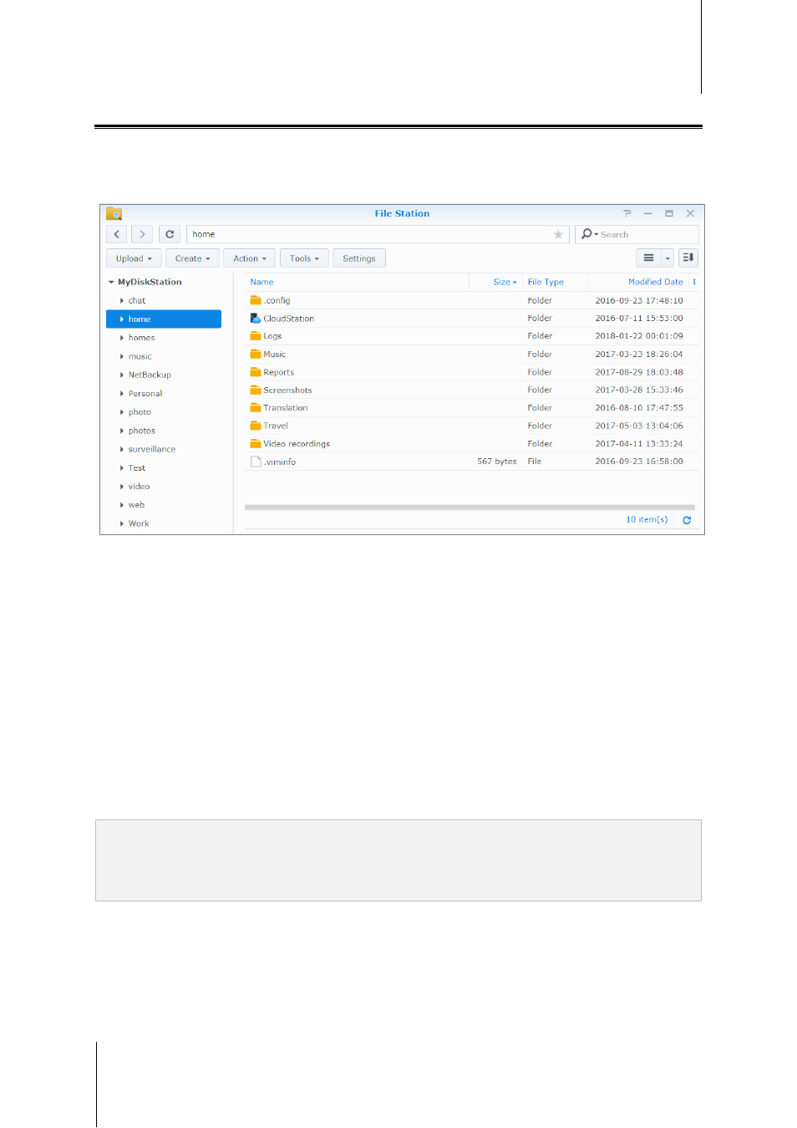Select the Test shared folder in the tree

[x=137, y=468]
